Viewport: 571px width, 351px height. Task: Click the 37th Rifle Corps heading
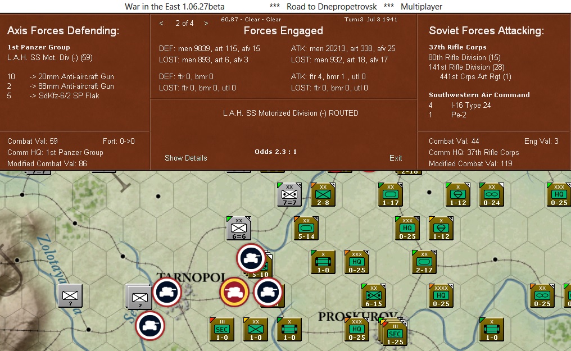(x=457, y=47)
